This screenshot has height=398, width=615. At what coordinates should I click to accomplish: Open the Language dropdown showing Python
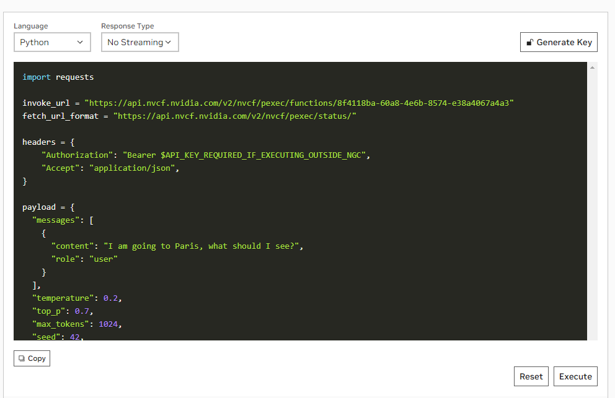click(52, 42)
